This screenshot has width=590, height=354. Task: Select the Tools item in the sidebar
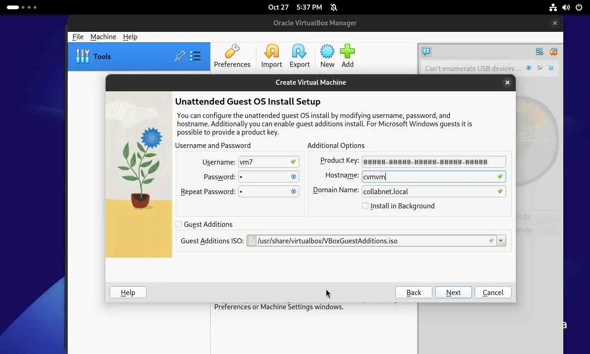139,56
